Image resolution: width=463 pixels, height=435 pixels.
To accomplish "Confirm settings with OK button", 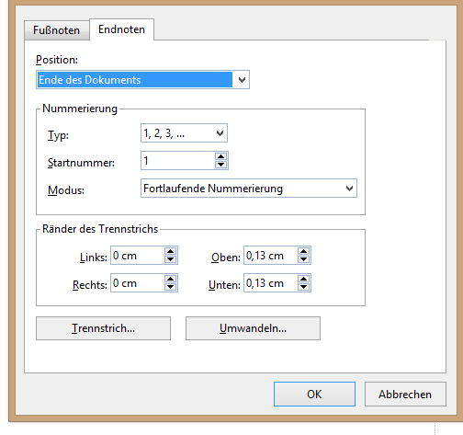I will (x=314, y=395).
